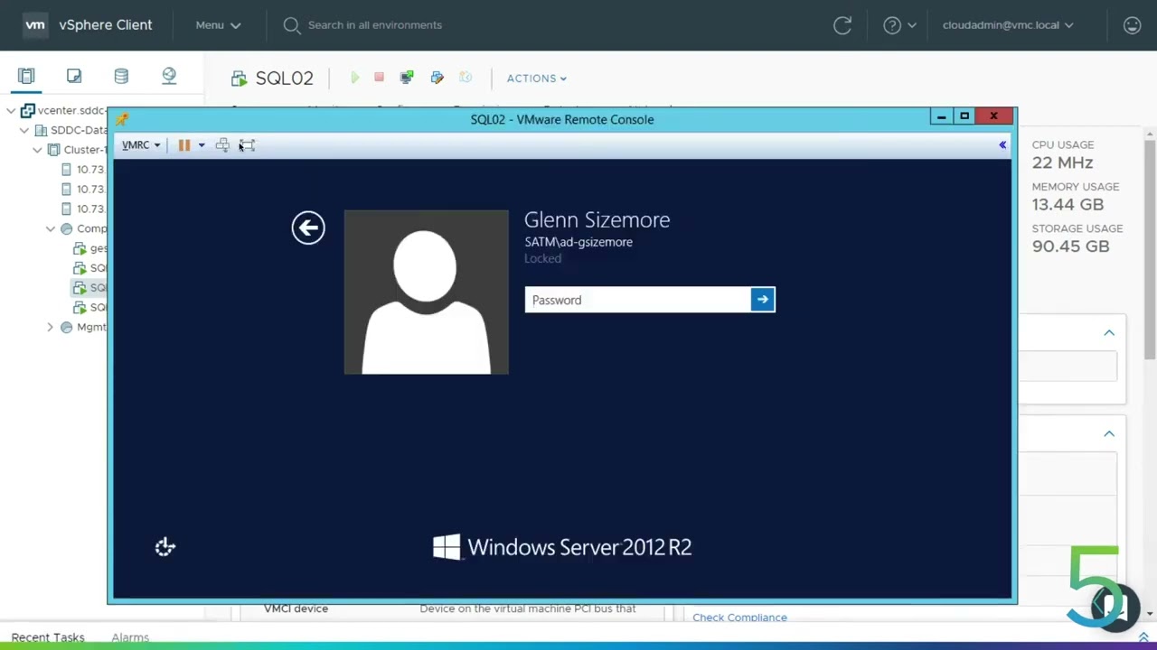Click the 'SATM\ad-gsizemore' account text
1157x650 pixels.
point(578,242)
